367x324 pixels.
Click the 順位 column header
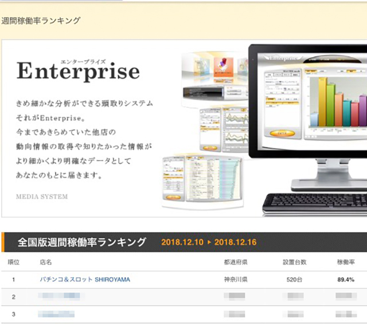[14, 262]
